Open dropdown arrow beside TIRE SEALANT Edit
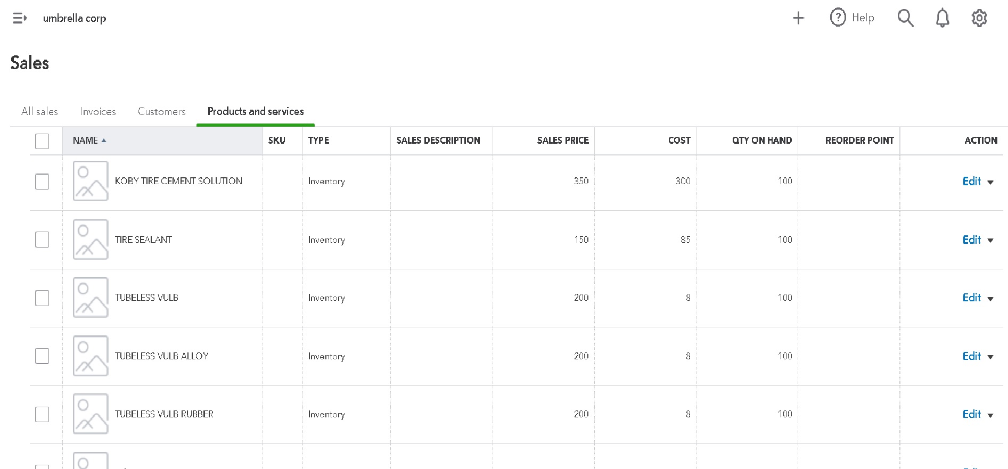 (x=990, y=241)
